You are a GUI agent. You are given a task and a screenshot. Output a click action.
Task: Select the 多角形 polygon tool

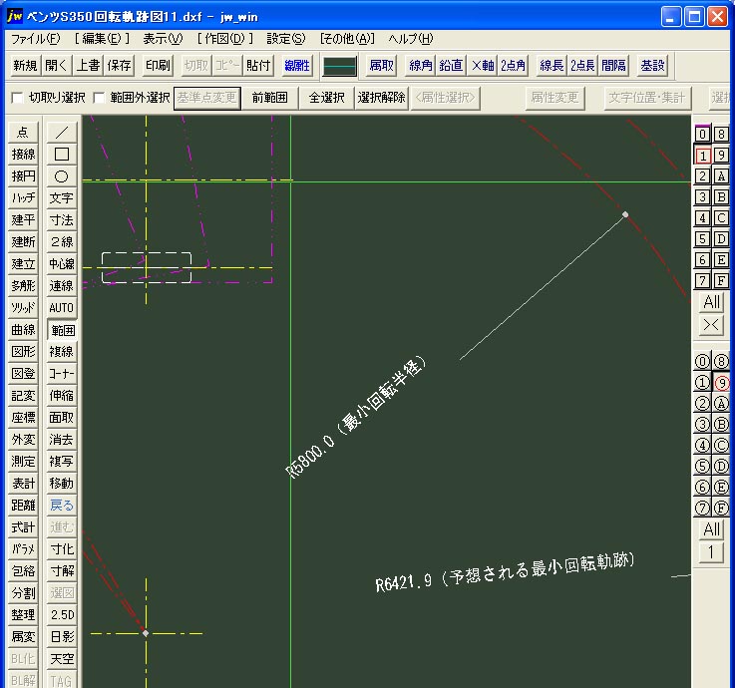(x=23, y=286)
